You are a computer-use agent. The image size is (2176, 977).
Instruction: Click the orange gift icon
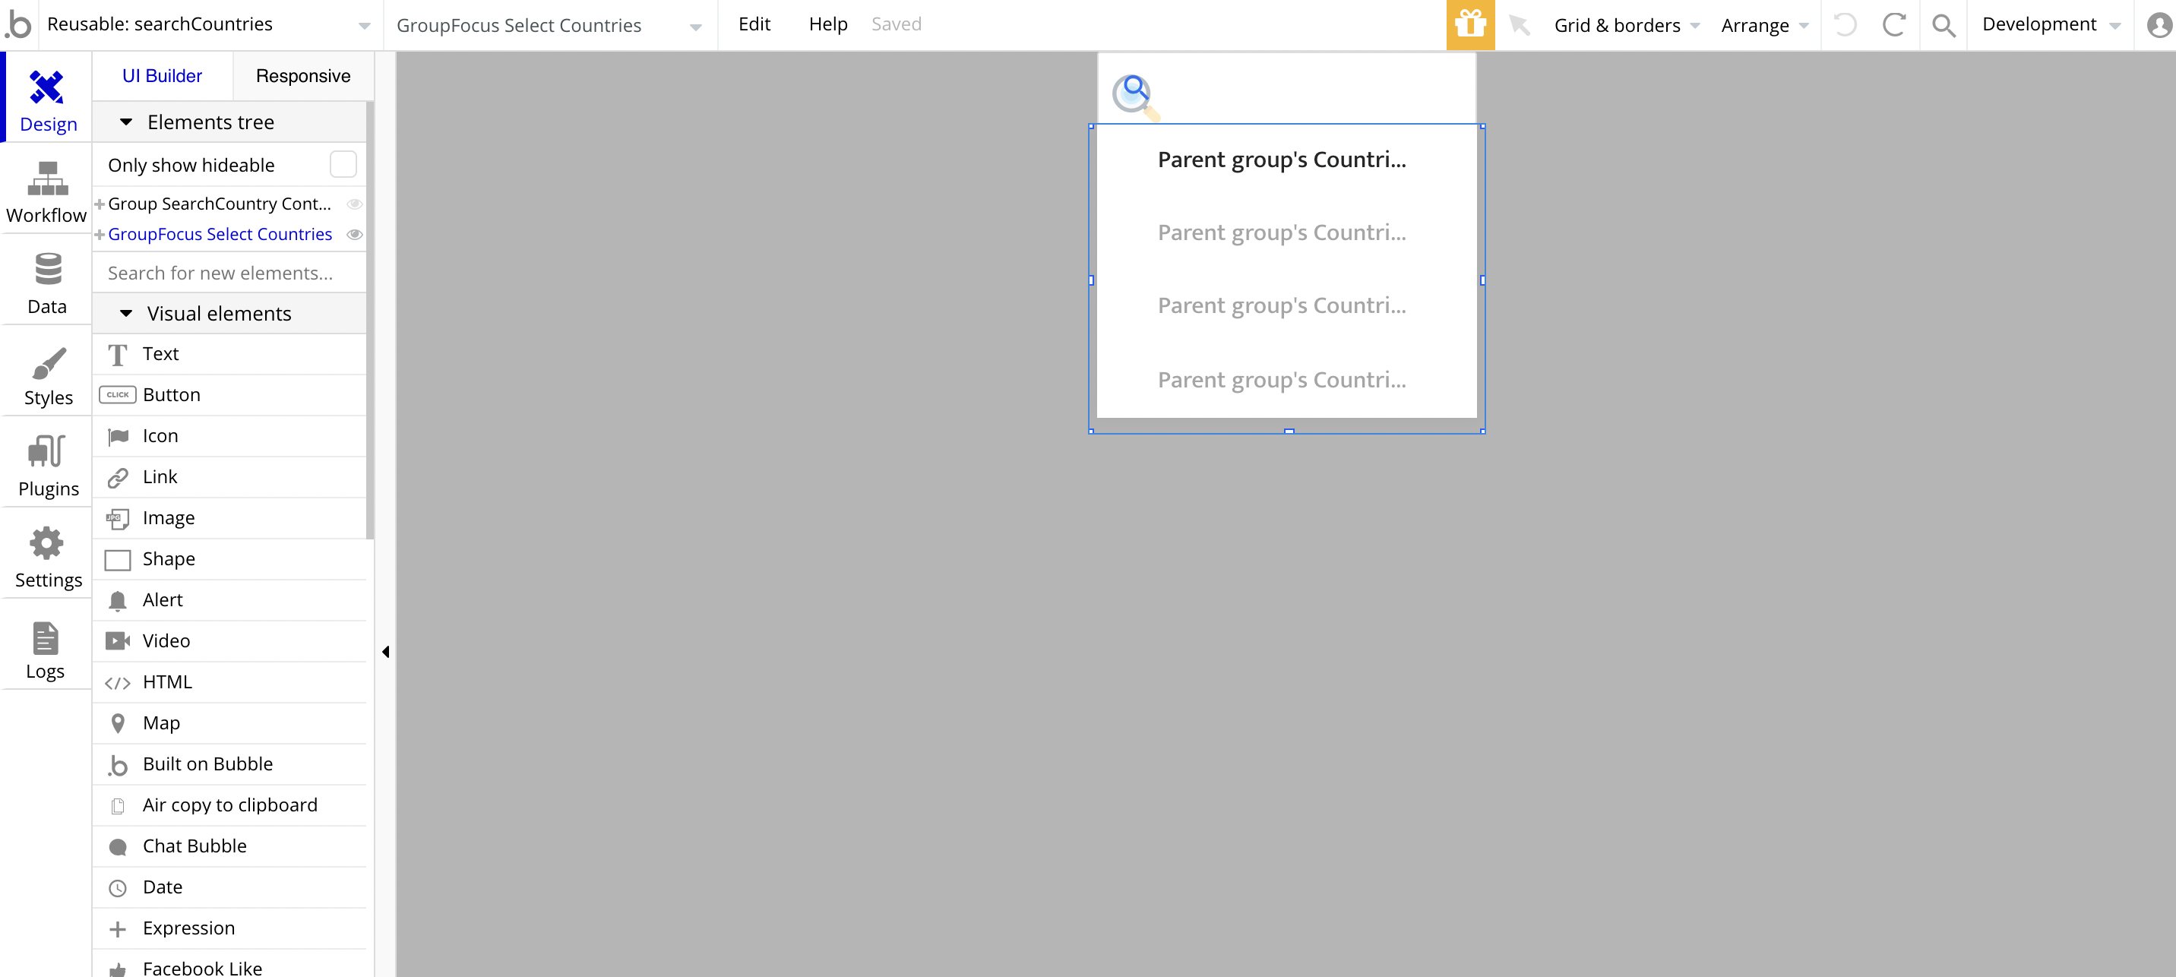[x=1470, y=24]
